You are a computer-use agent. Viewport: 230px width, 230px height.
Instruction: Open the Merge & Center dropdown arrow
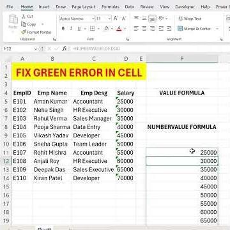click(x=217, y=29)
